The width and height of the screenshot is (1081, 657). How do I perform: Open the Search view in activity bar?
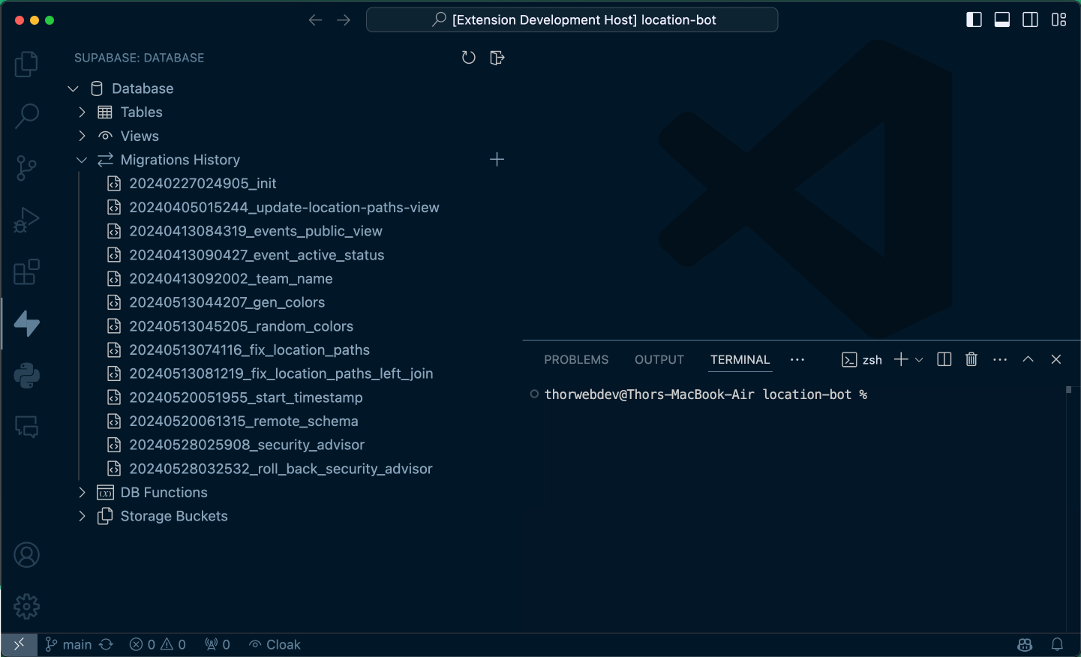[26, 116]
